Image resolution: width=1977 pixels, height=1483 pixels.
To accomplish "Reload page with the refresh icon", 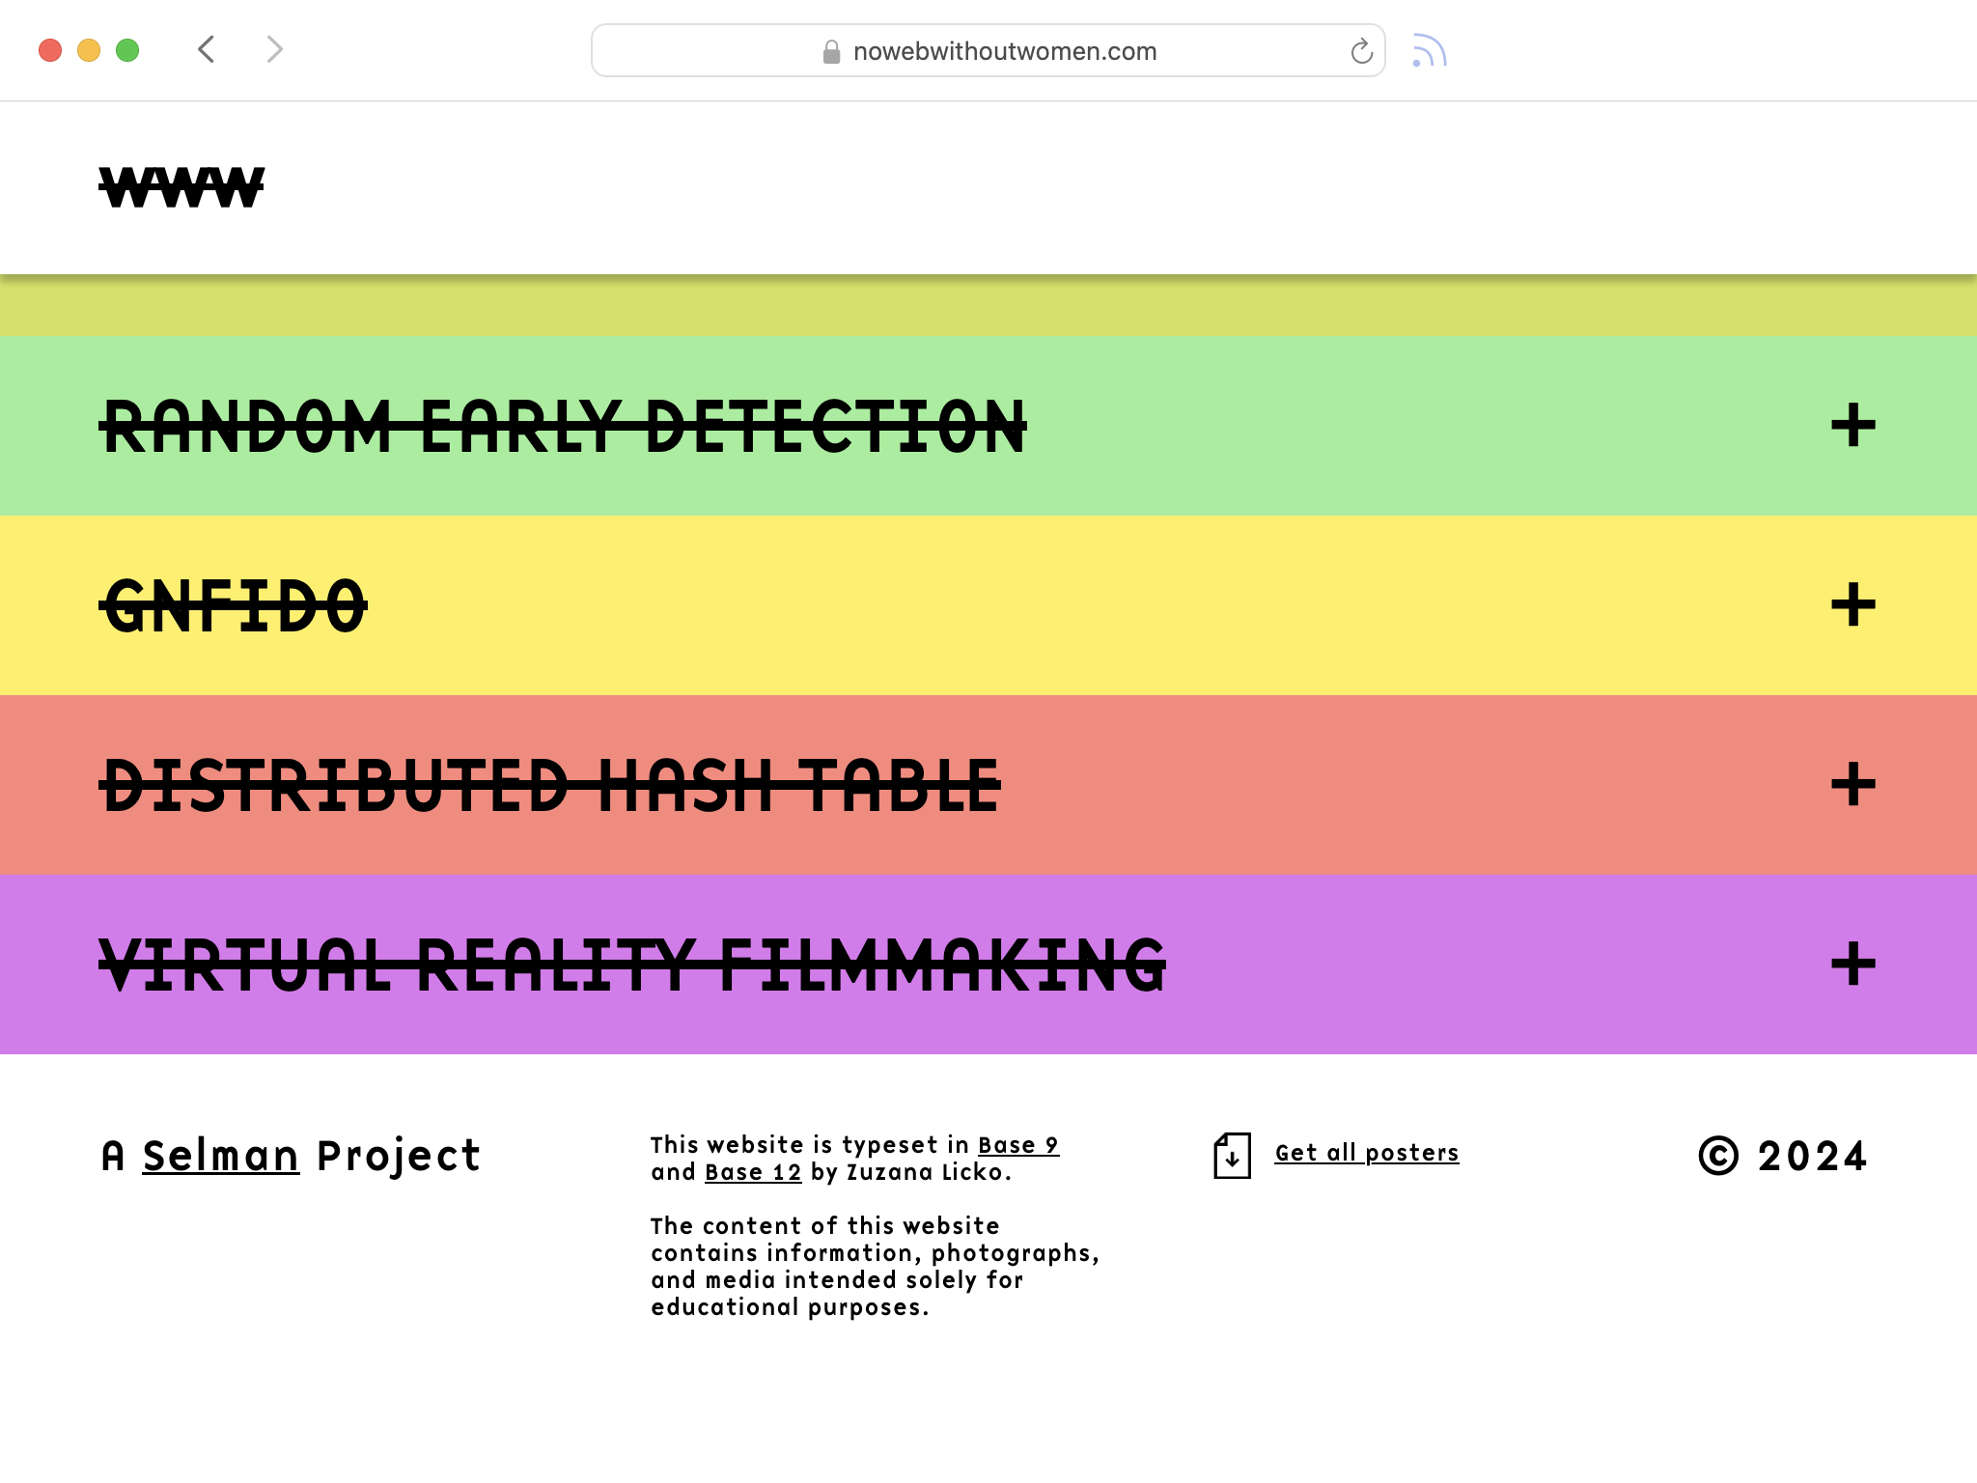I will point(1361,51).
